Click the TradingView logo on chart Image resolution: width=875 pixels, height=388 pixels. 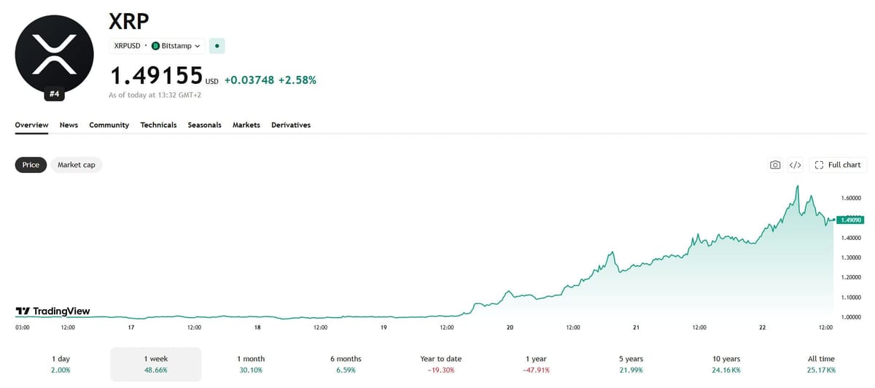(52, 311)
